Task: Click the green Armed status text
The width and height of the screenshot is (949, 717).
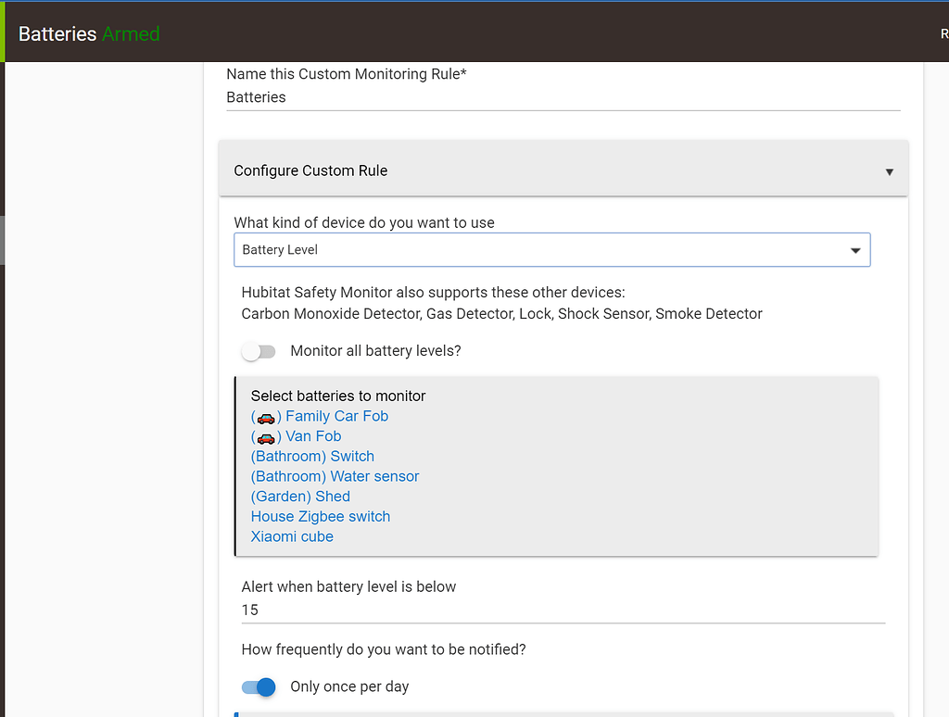Action: coord(130,33)
